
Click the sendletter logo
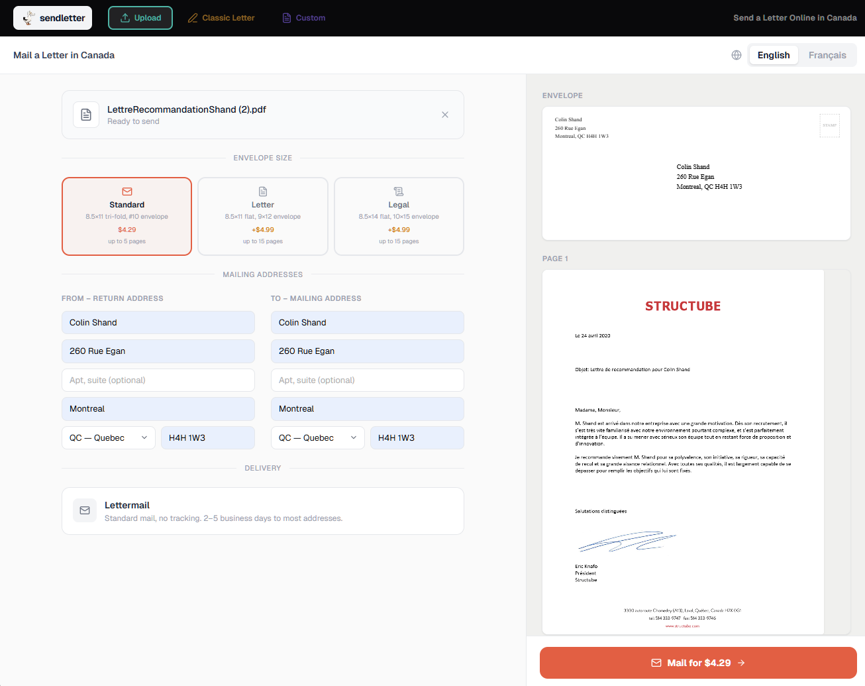click(x=52, y=18)
